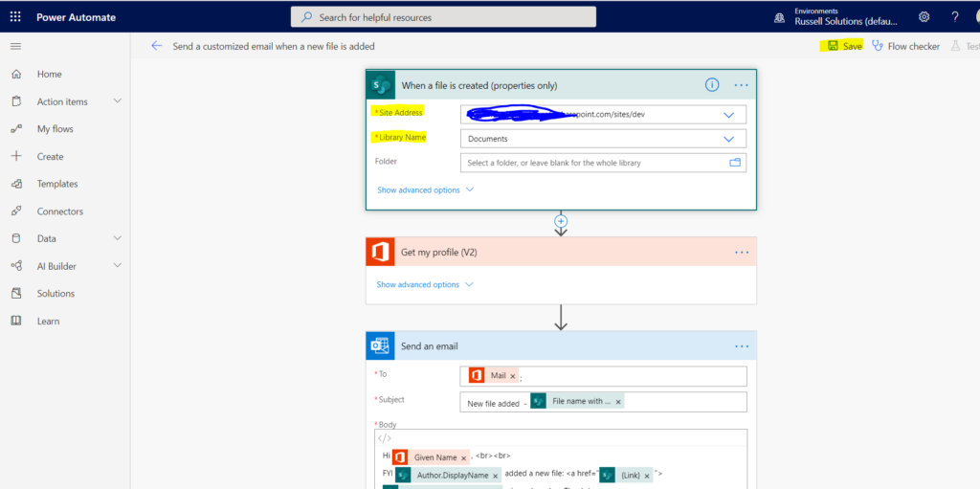Click the Learn book icon

pos(17,321)
